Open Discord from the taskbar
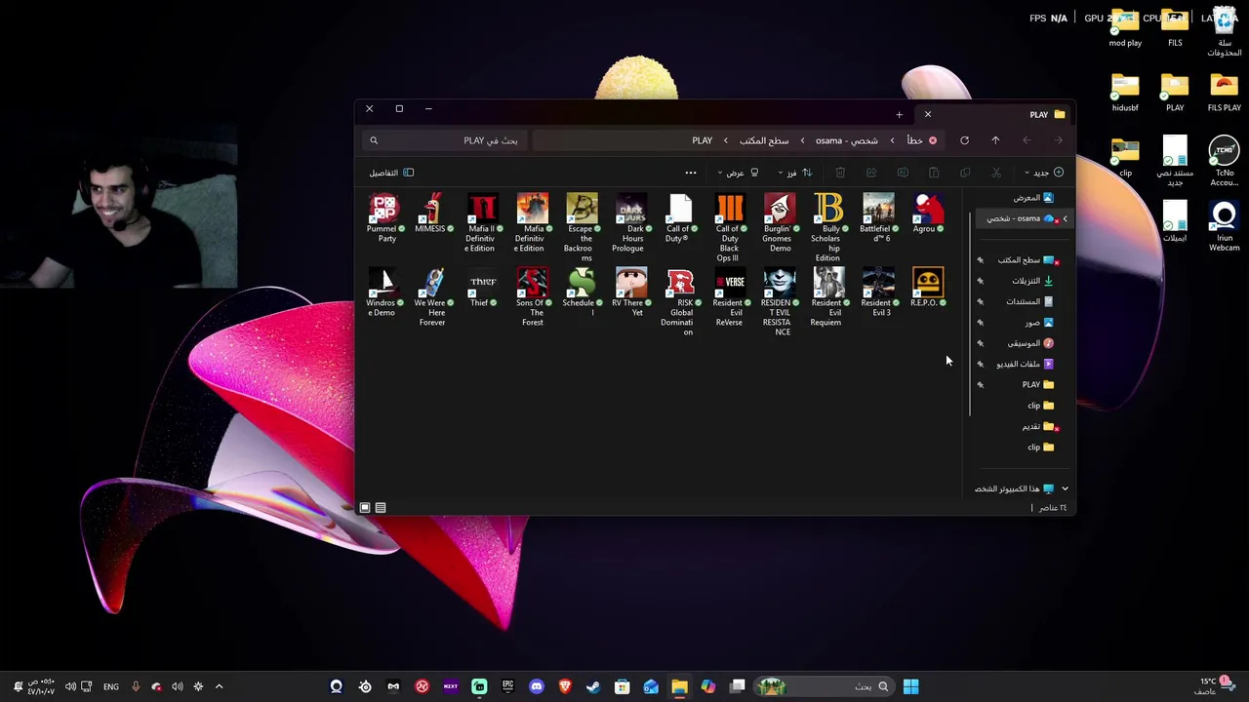The image size is (1249, 702). click(x=536, y=686)
